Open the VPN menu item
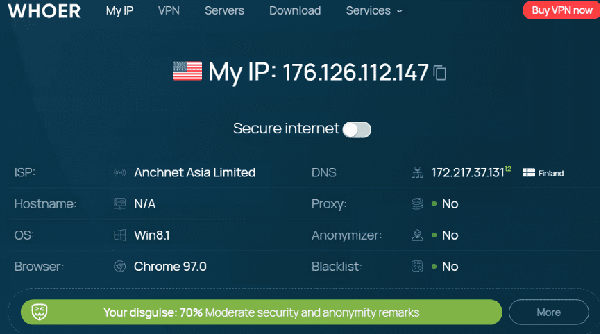 tap(169, 10)
